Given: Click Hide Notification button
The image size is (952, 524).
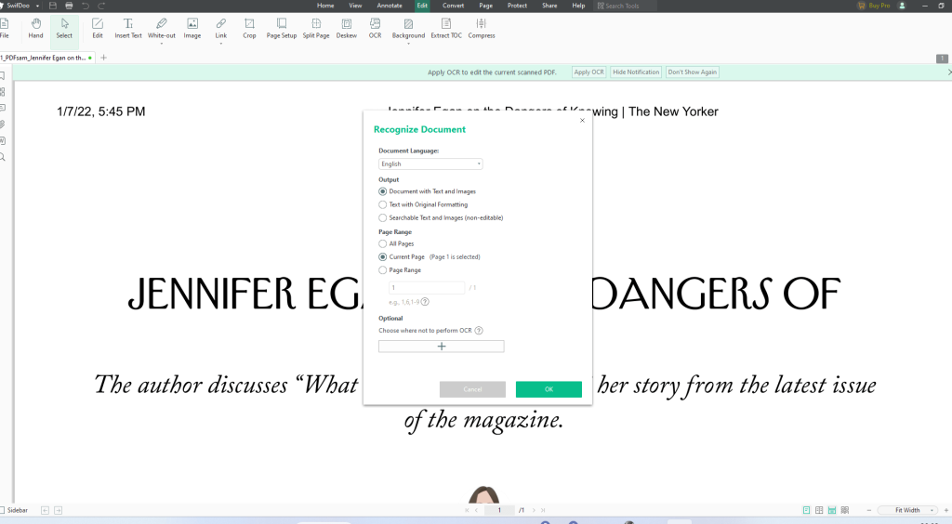Looking at the screenshot, I should [x=636, y=72].
